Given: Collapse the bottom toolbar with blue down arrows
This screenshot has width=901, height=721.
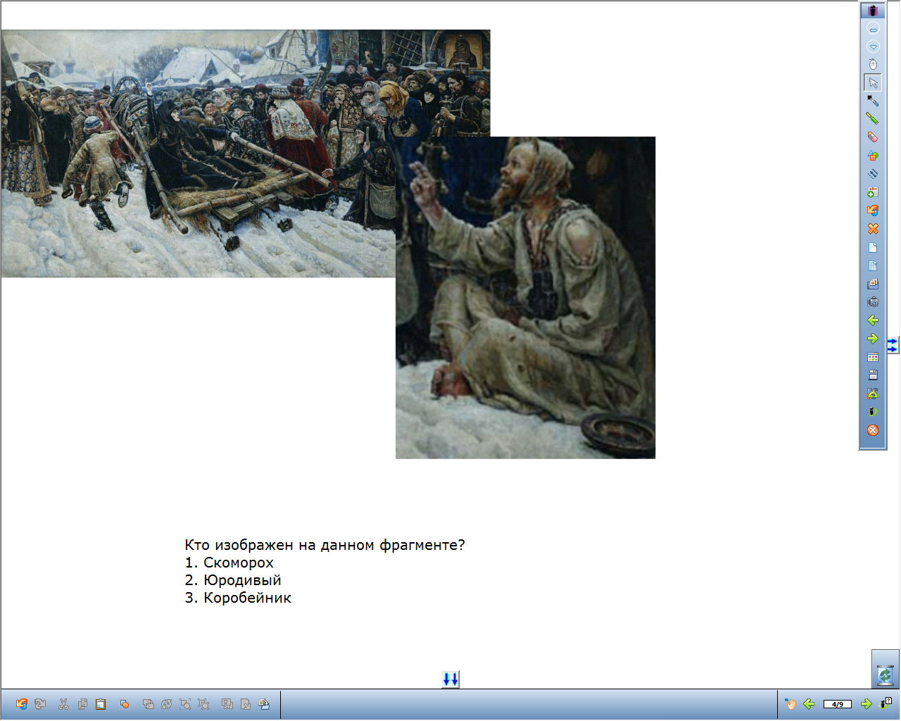Looking at the screenshot, I should coord(450,679).
